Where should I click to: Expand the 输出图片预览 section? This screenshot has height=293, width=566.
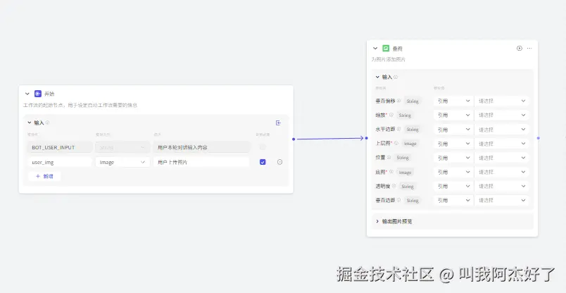click(x=377, y=221)
